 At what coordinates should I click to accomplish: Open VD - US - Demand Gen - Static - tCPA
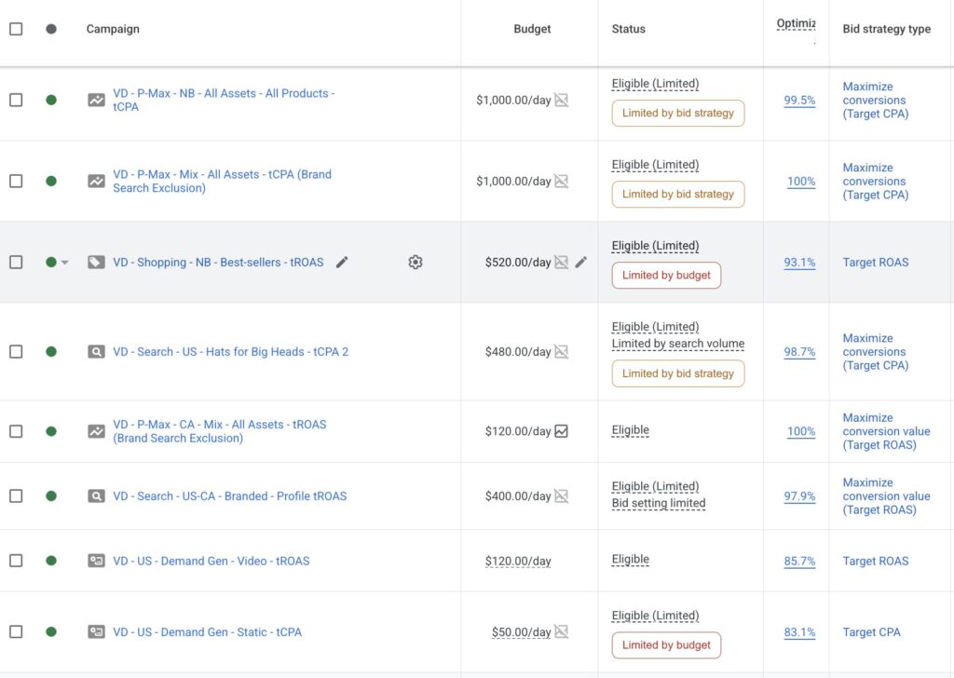[x=208, y=631]
